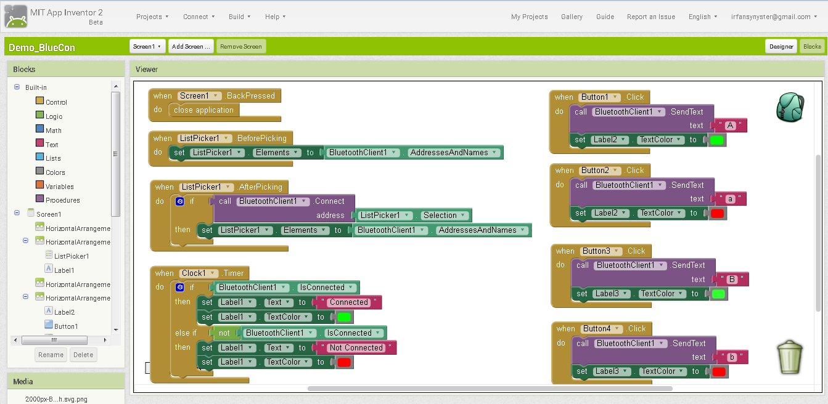This screenshot has width=828, height=404.
Task: Click the blue mutator icon in Clock1.Timer if block
Action: point(179,288)
